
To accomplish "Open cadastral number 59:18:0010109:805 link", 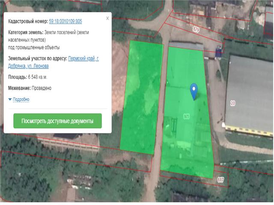I will tap(66, 21).
